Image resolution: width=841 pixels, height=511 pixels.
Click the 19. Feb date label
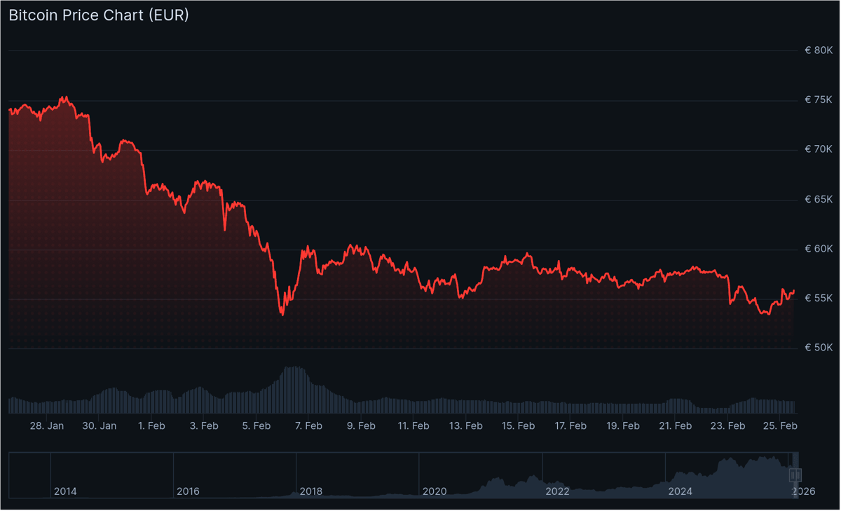point(622,425)
